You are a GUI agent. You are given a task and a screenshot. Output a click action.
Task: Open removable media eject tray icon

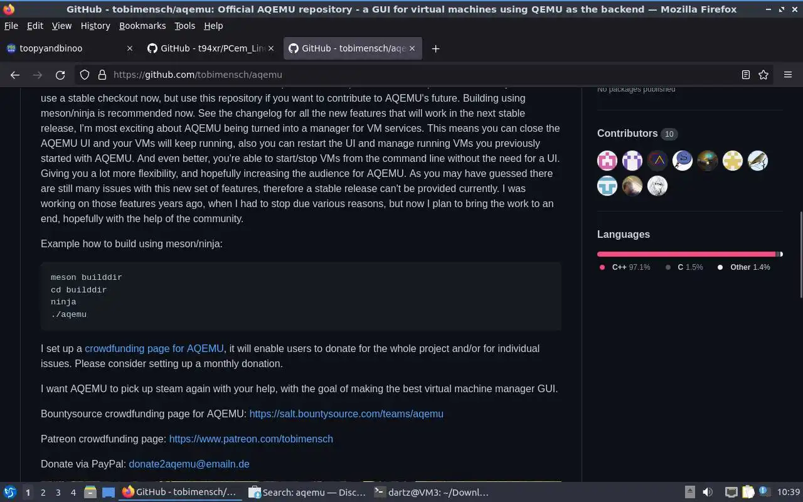click(x=689, y=493)
